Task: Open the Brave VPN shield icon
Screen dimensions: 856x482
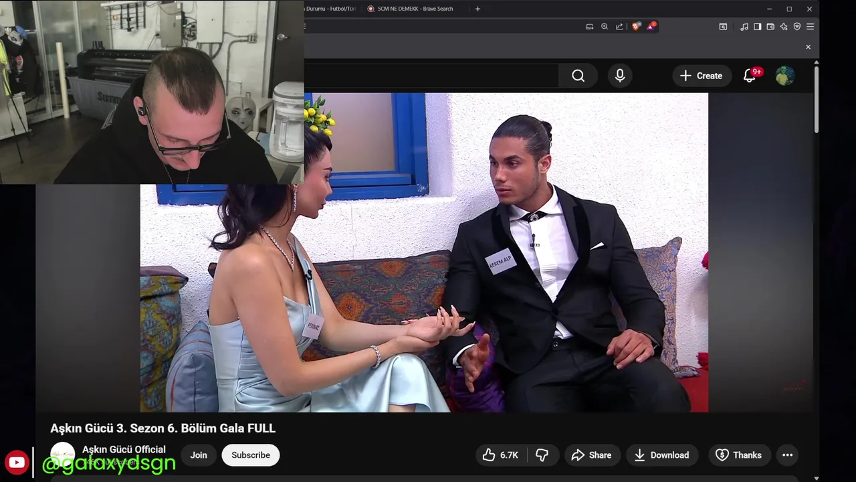Action: coord(797,27)
